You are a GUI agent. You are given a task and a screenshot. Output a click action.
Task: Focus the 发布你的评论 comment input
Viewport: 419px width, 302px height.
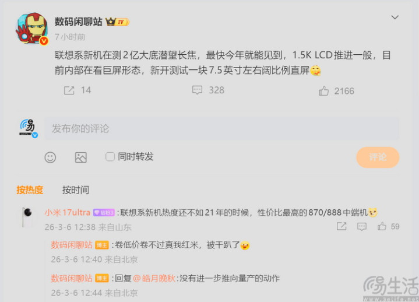point(222,128)
